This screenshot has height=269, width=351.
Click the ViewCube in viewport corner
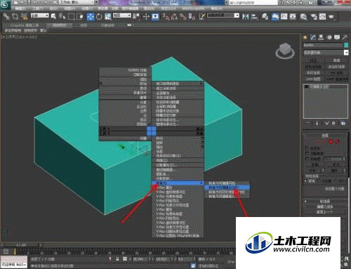(x=285, y=51)
